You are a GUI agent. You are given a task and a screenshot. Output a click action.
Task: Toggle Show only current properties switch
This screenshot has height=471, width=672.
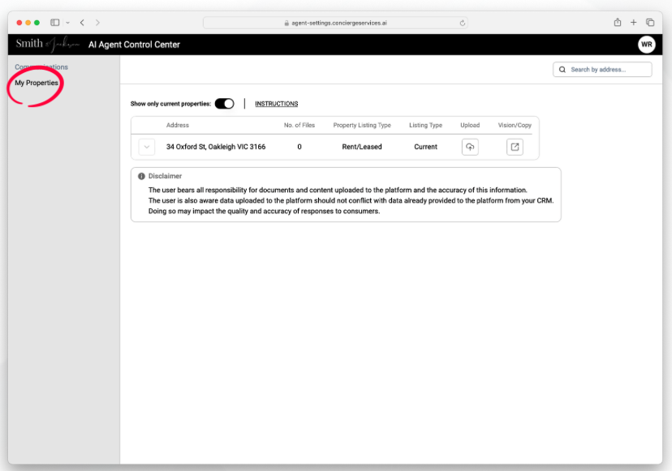[x=224, y=104]
